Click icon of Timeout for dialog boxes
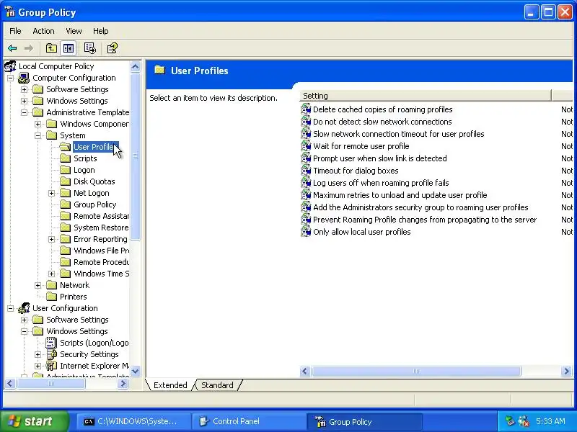577x432 pixels. point(306,171)
